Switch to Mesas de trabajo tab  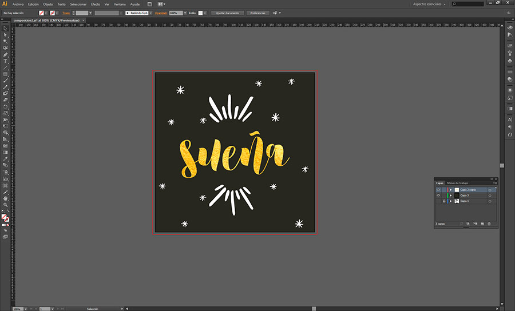click(457, 183)
